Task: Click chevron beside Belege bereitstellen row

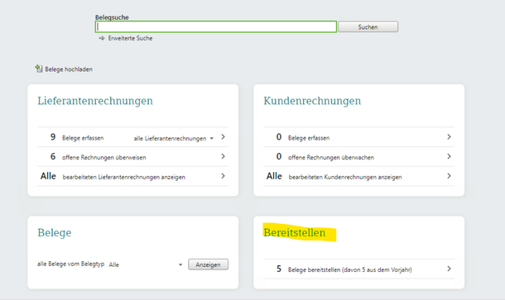Action: 449,269
